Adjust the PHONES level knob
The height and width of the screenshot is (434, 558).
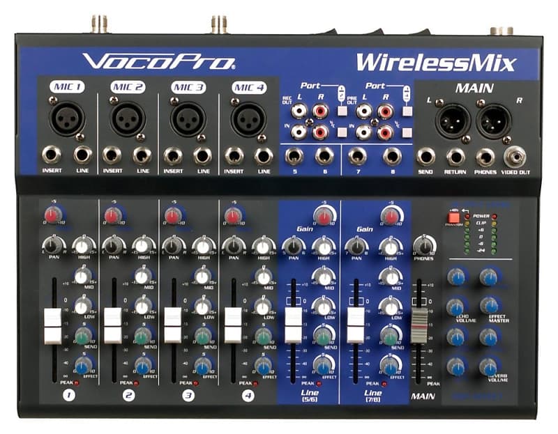[425, 244]
